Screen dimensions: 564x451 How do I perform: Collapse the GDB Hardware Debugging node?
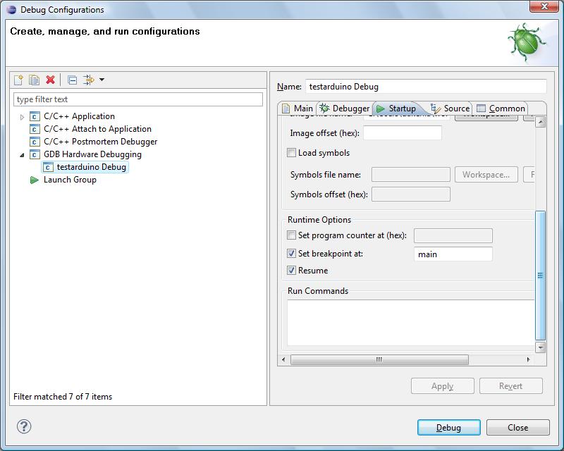[22, 155]
